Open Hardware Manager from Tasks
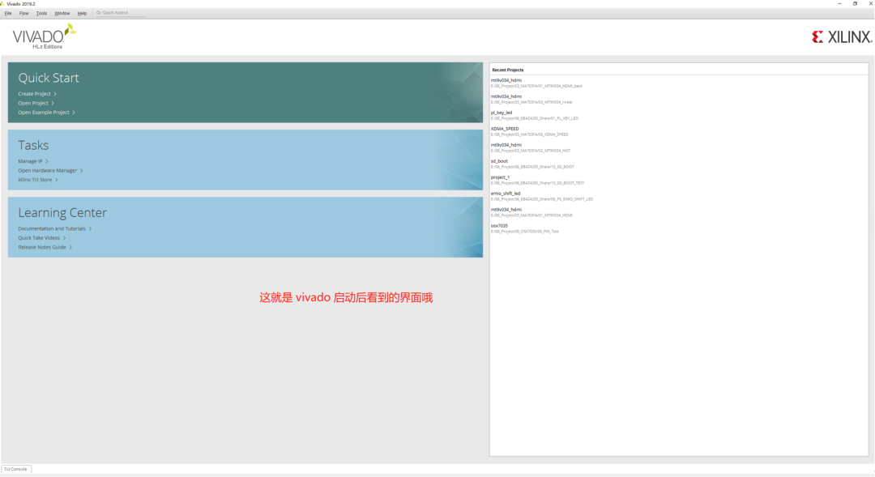This screenshot has width=875, height=477. point(50,171)
